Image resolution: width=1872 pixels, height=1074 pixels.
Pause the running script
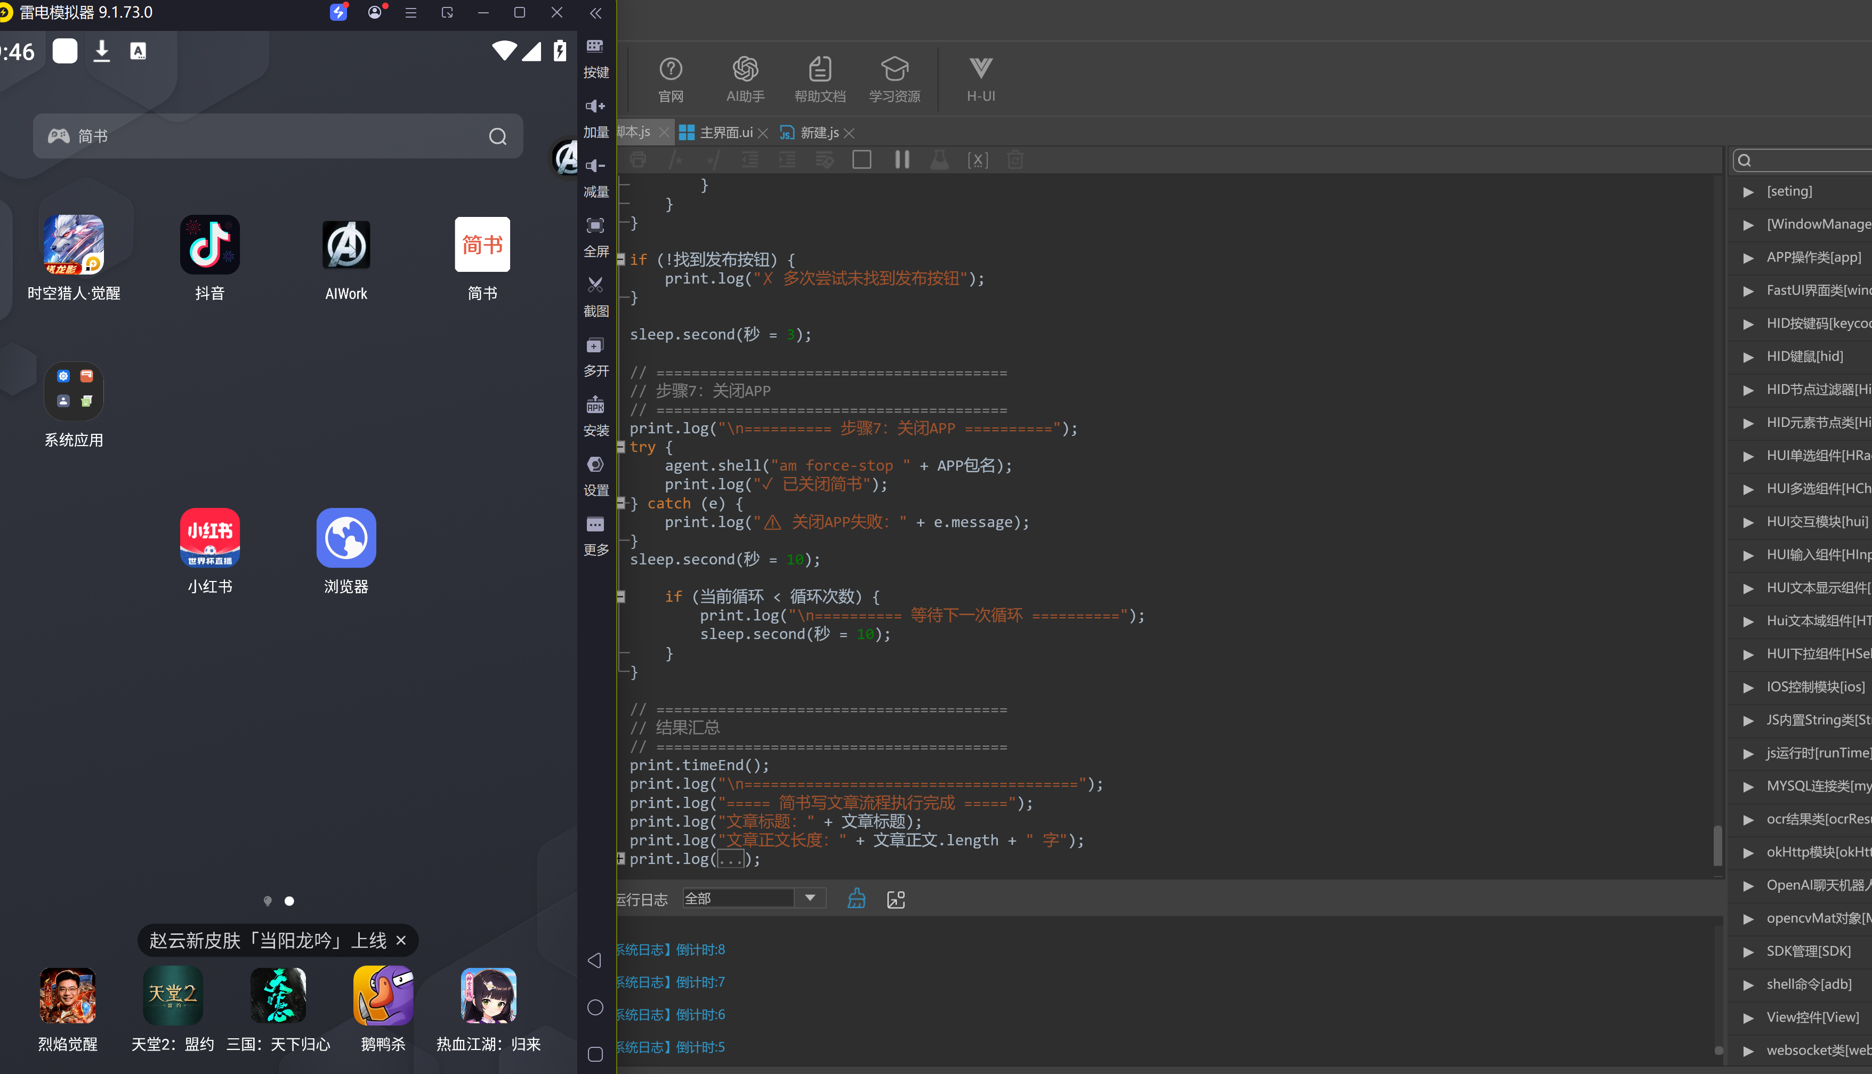[x=901, y=159]
